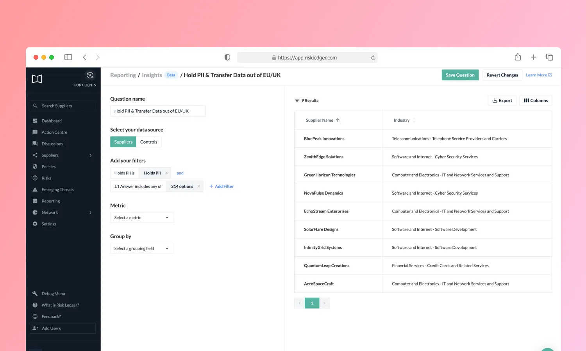Open the Select a metric dropdown

click(x=142, y=217)
